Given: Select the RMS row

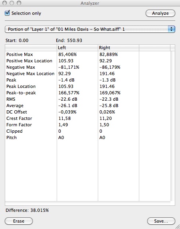Looking at the screenshot, I should coord(87,99).
